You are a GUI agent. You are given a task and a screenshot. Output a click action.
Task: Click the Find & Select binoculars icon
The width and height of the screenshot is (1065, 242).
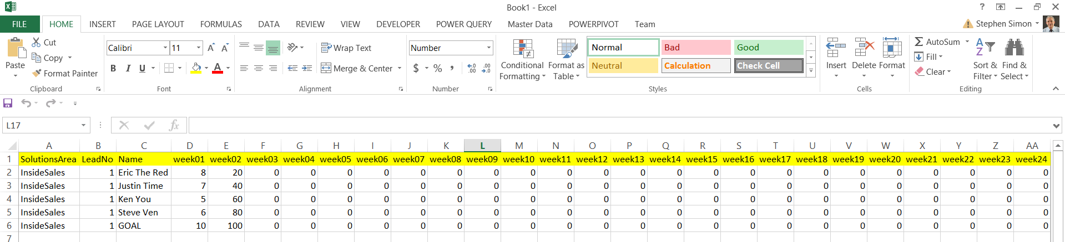coord(1014,48)
